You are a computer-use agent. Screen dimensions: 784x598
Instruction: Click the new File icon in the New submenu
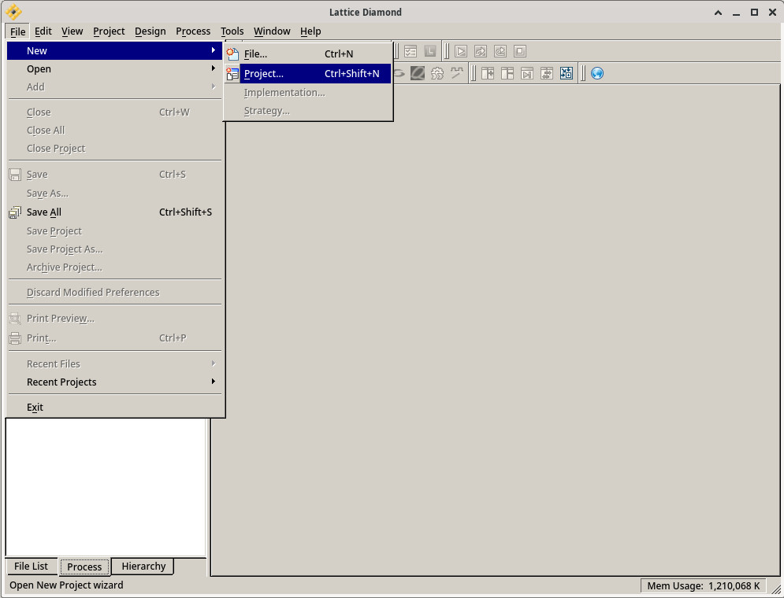pos(232,54)
